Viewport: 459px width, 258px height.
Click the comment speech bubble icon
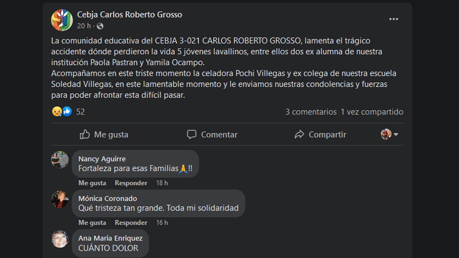(x=192, y=135)
